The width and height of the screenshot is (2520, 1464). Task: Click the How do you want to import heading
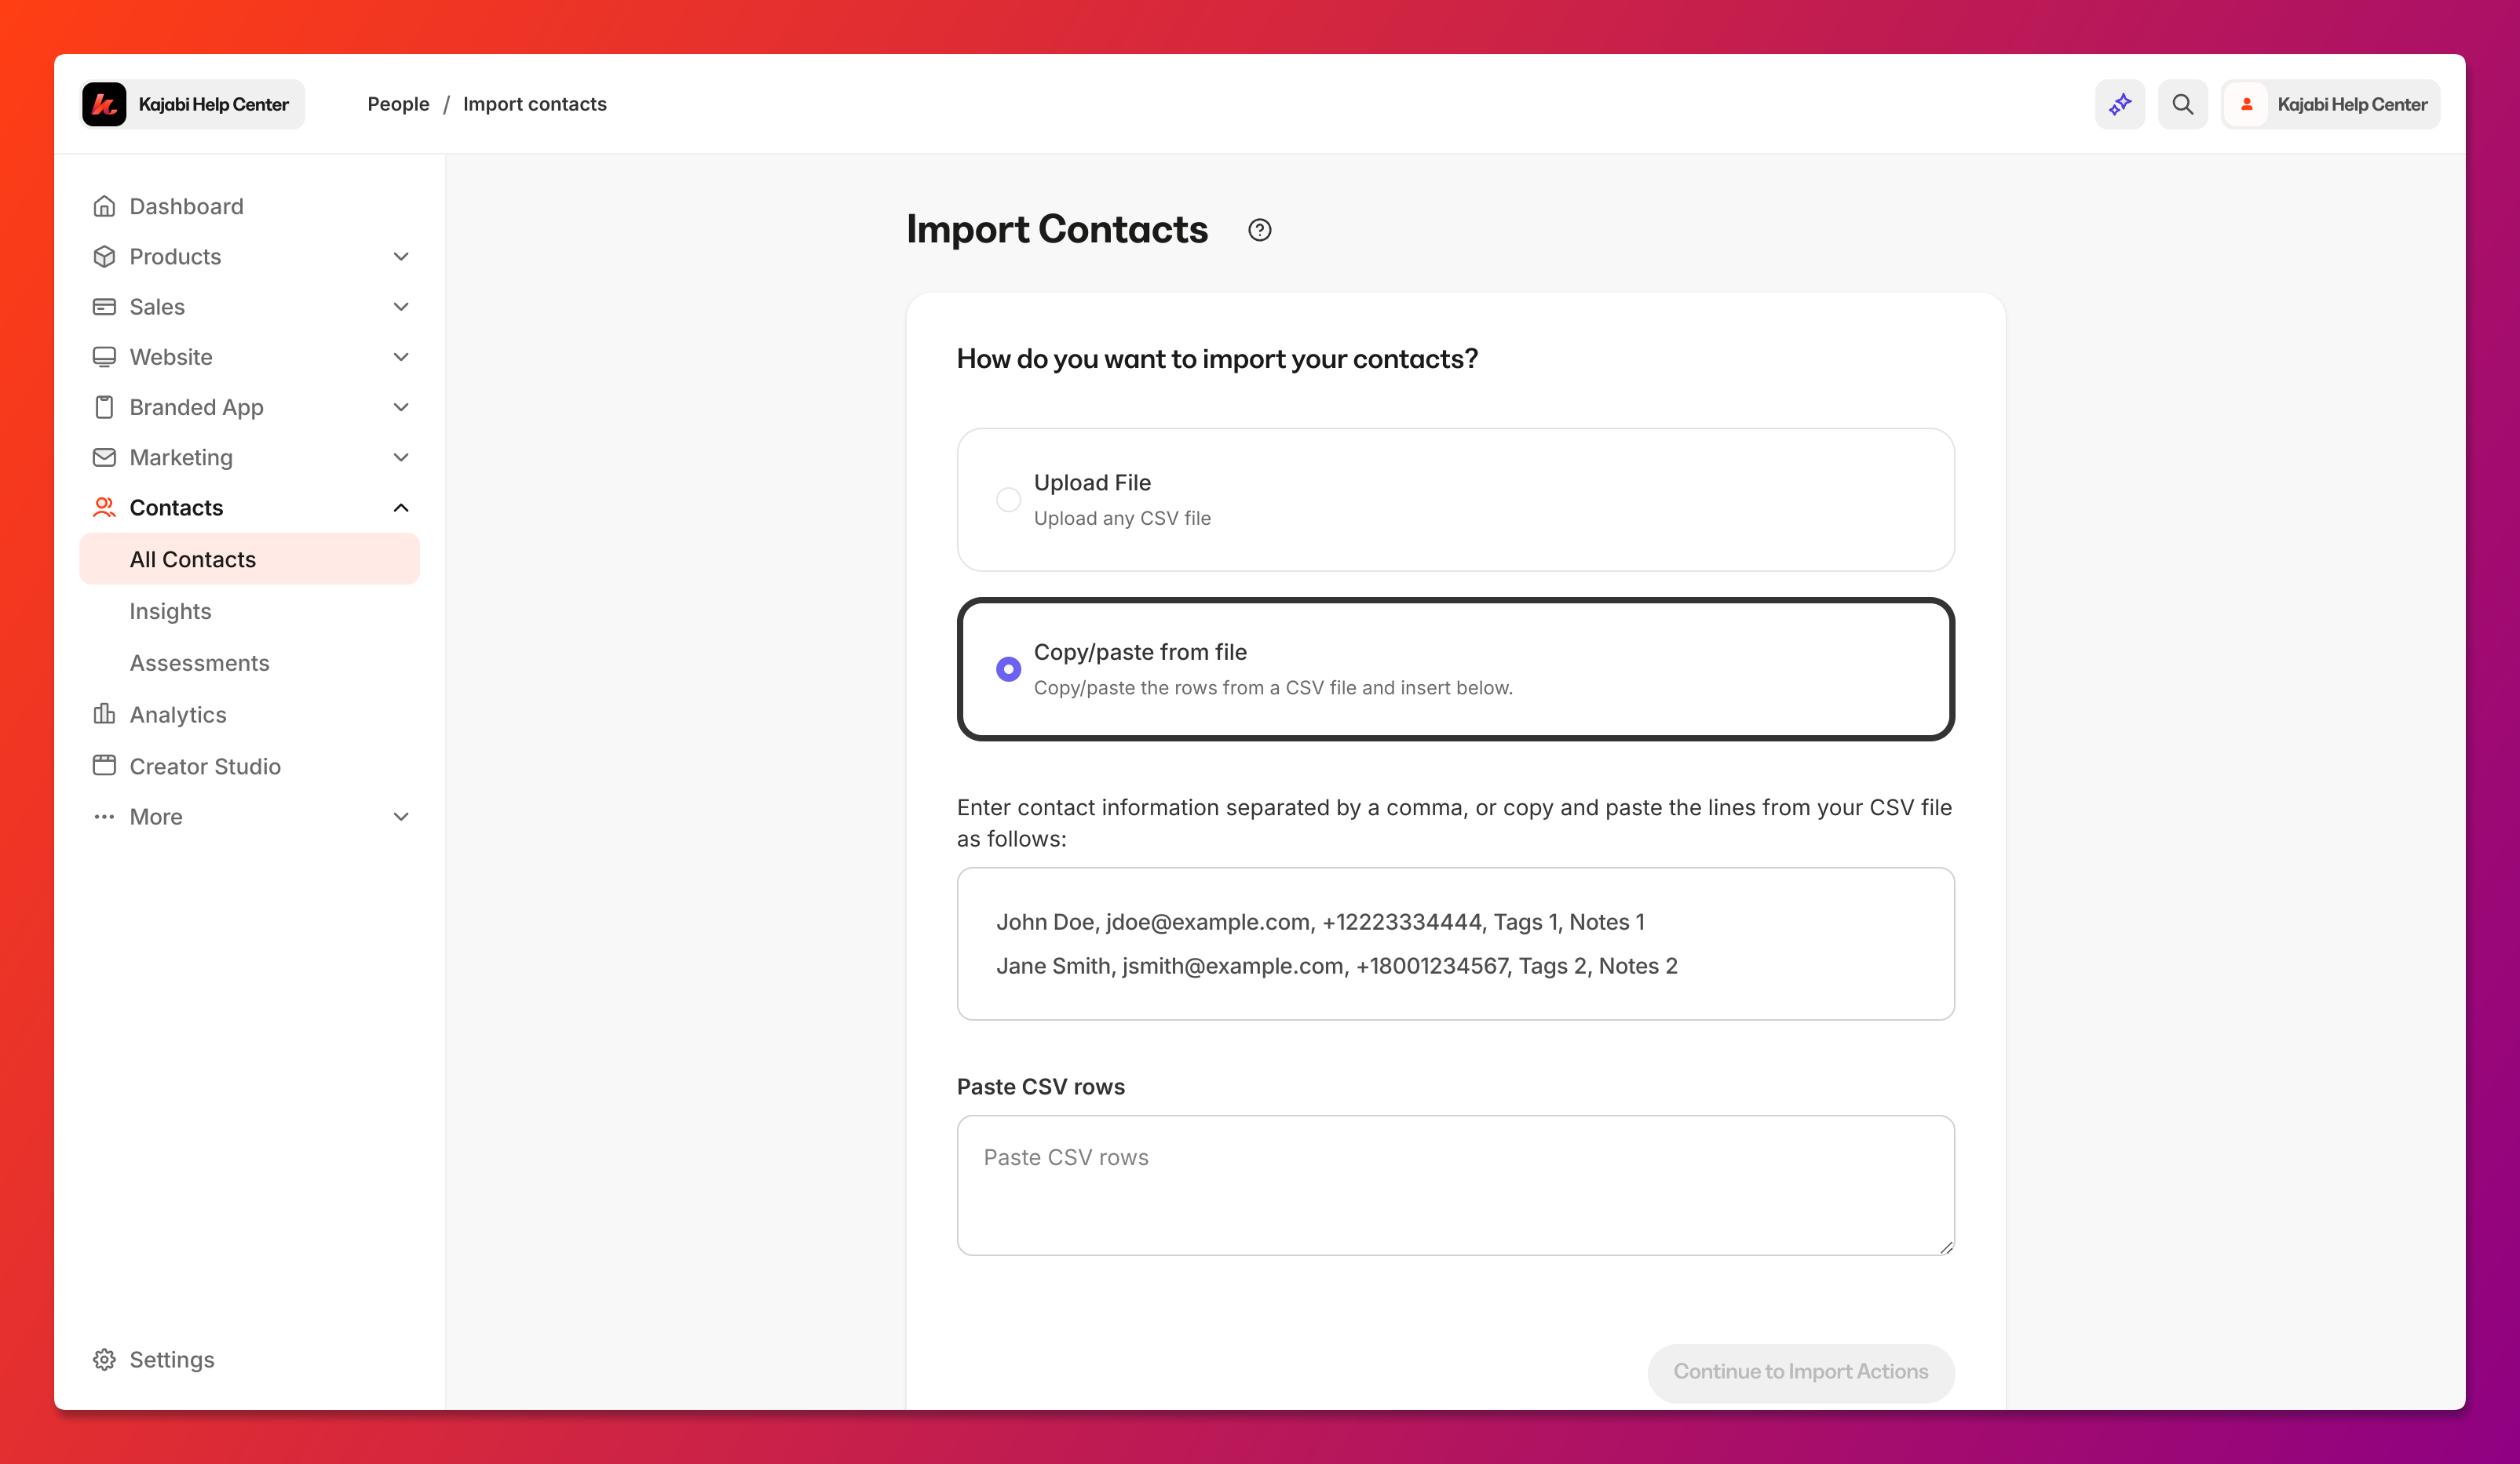click(1217, 359)
